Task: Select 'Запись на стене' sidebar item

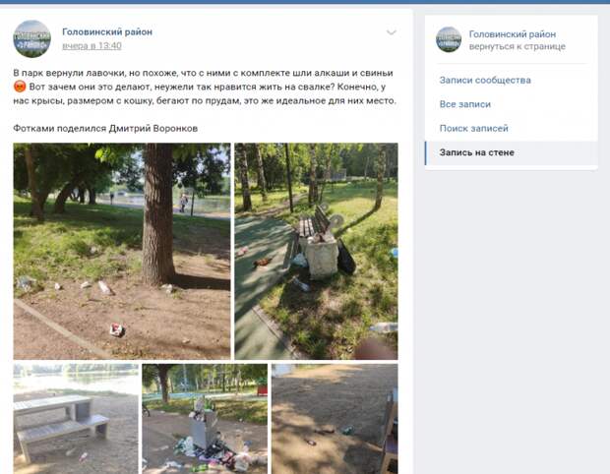Action: (512, 152)
